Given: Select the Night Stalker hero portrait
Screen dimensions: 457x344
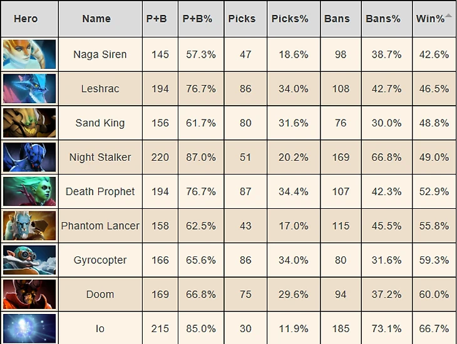Looking at the screenshot, I should [29, 157].
